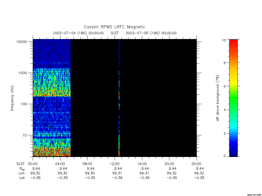Click the rainbow dB color scale bar
This screenshot has width=262, height=196.
[233, 98]
